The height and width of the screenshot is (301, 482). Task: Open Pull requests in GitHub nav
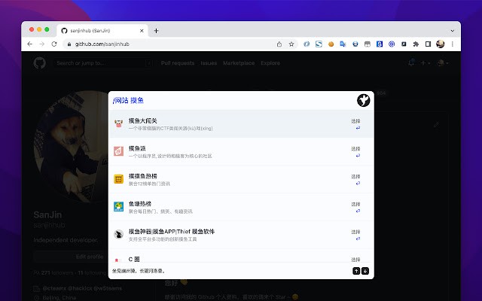[178, 63]
